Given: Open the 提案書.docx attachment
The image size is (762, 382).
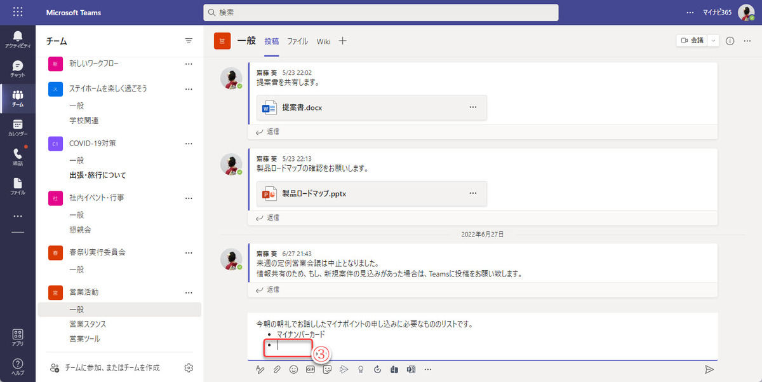Looking at the screenshot, I should pos(371,107).
